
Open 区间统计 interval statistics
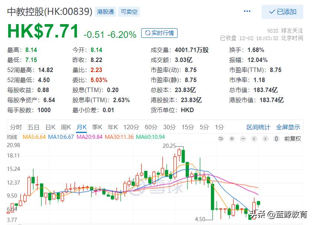tap(258, 127)
